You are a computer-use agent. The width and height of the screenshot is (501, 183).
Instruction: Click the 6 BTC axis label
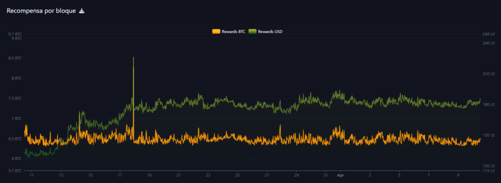coord(16,159)
